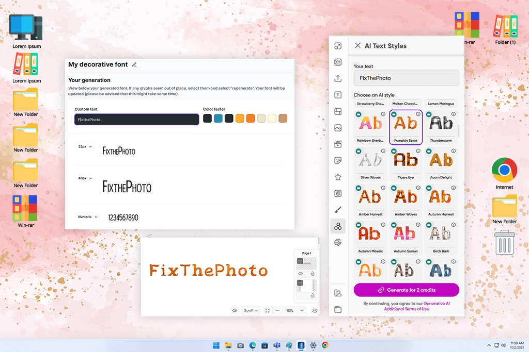Open the Backgrounds pattern panel in the sidebar
Viewport: 529px width, 352px height.
[338, 193]
